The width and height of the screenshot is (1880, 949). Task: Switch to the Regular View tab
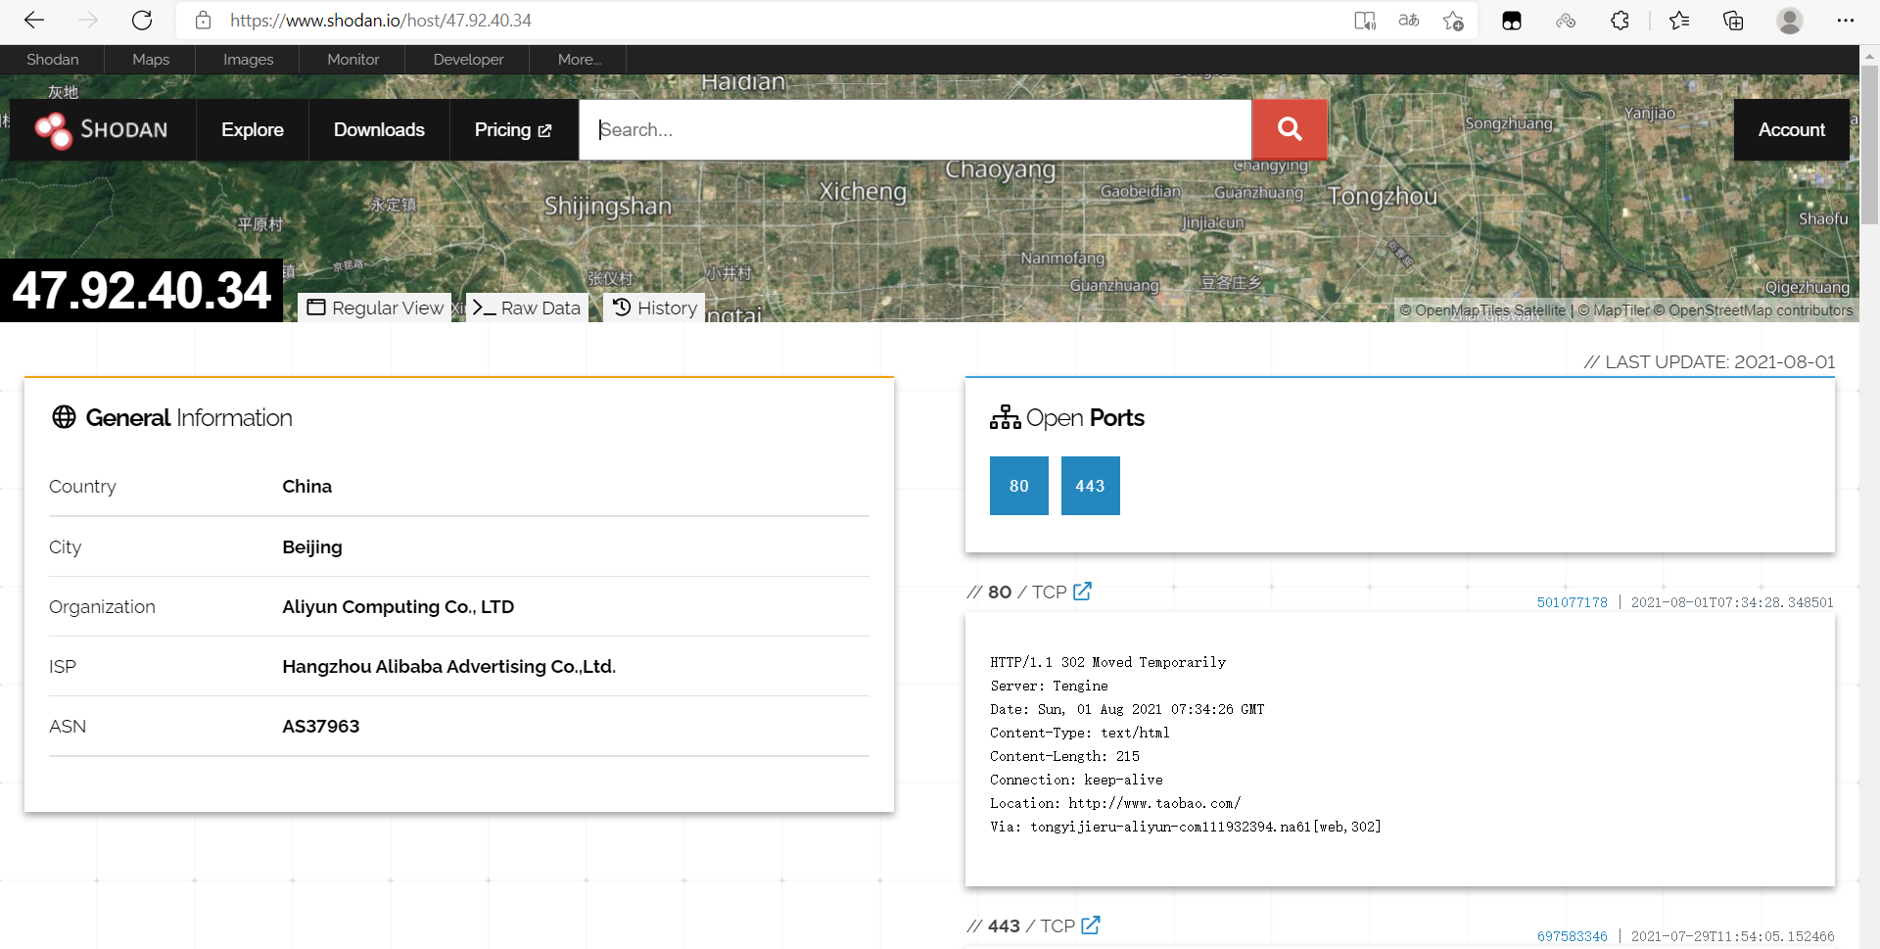[x=375, y=308]
